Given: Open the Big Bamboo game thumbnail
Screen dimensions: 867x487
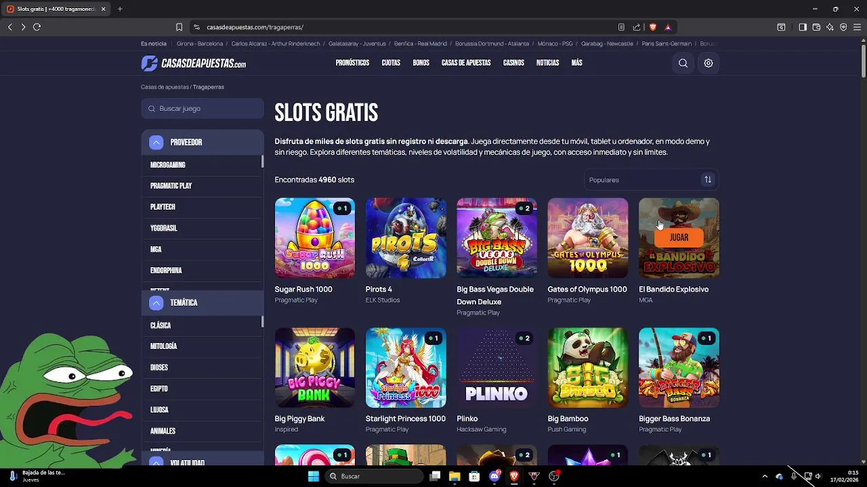Looking at the screenshot, I should (587, 368).
